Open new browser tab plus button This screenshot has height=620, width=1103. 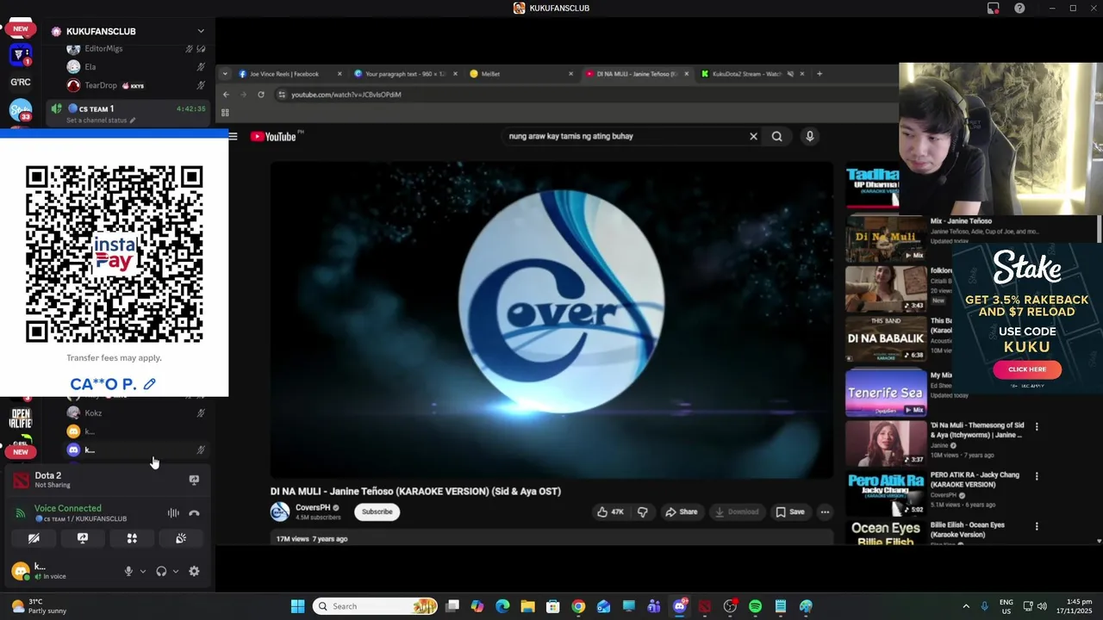pos(819,74)
